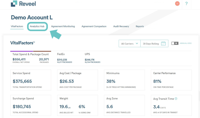Viewport: 200px width, 118px height.
Task: Switch to the Analytics Hub tab
Action: point(37,26)
